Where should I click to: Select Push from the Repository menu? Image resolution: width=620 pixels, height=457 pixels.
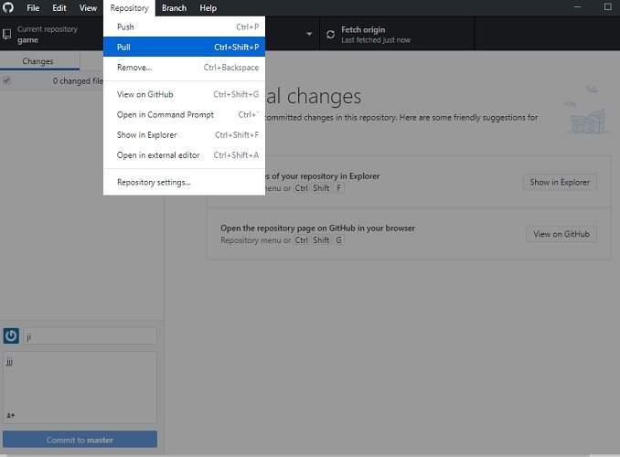184,27
